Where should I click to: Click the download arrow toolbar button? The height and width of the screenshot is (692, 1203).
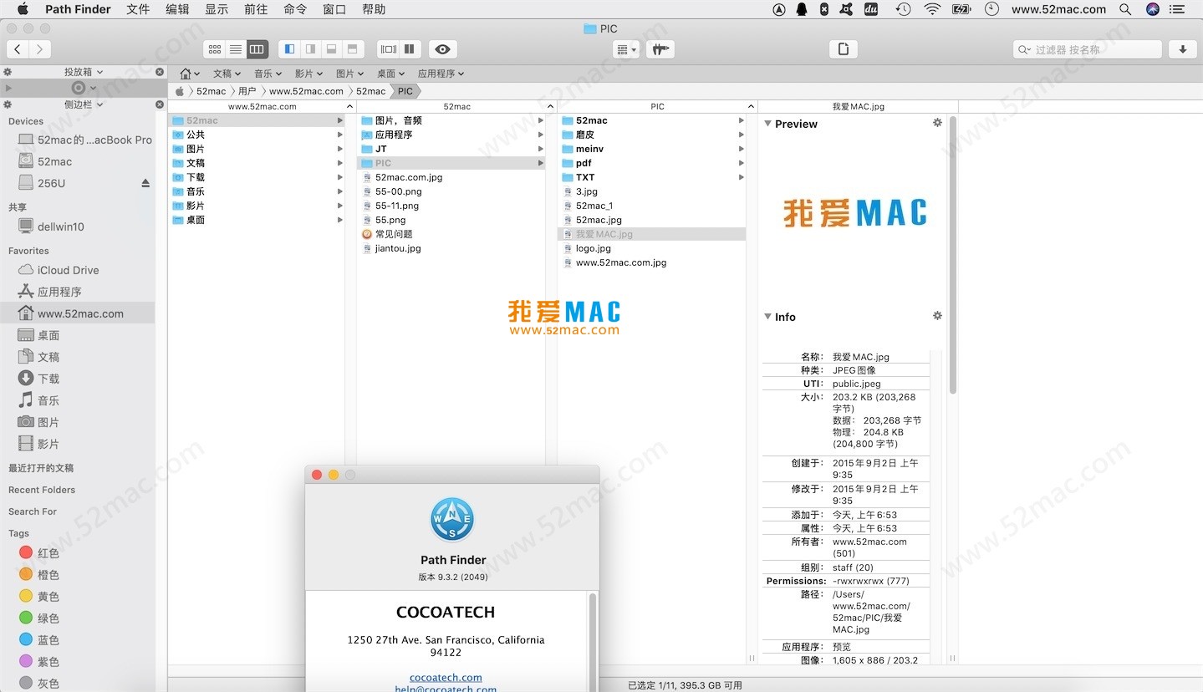click(1183, 49)
